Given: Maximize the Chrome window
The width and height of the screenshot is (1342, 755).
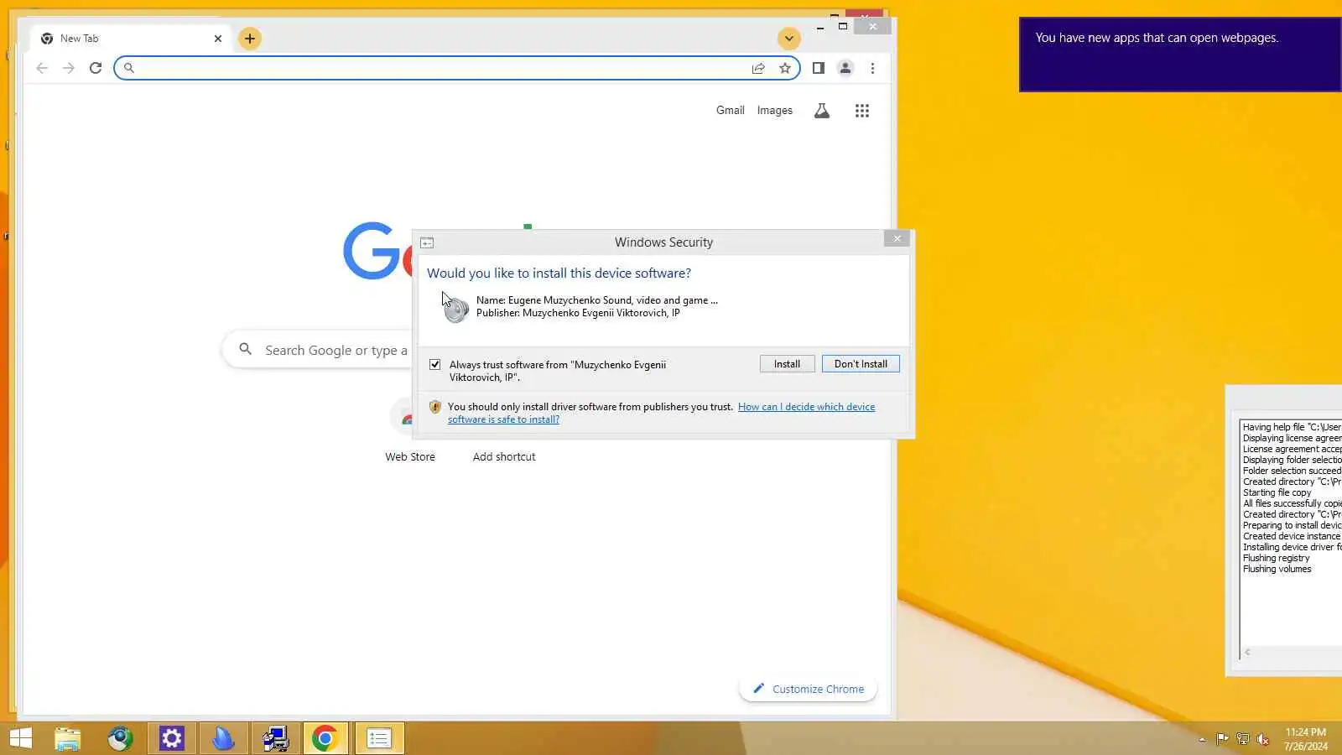Looking at the screenshot, I should coord(843,27).
